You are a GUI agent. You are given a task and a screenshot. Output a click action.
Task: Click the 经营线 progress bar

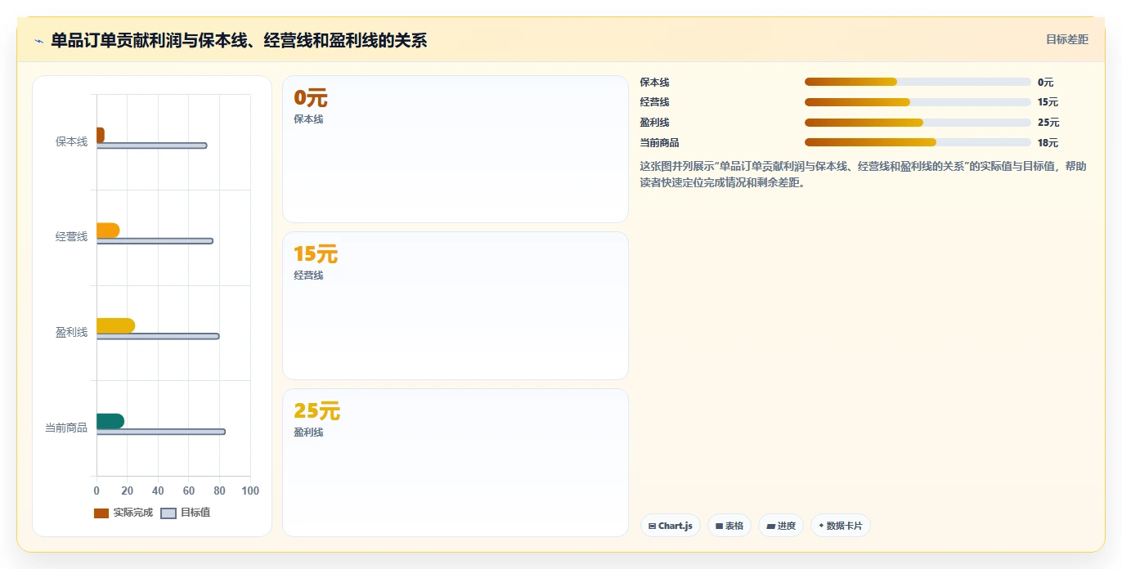tap(918, 102)
